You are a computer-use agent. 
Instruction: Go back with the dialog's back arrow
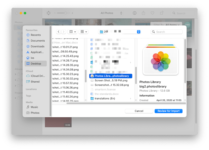[x=59, y=32]
